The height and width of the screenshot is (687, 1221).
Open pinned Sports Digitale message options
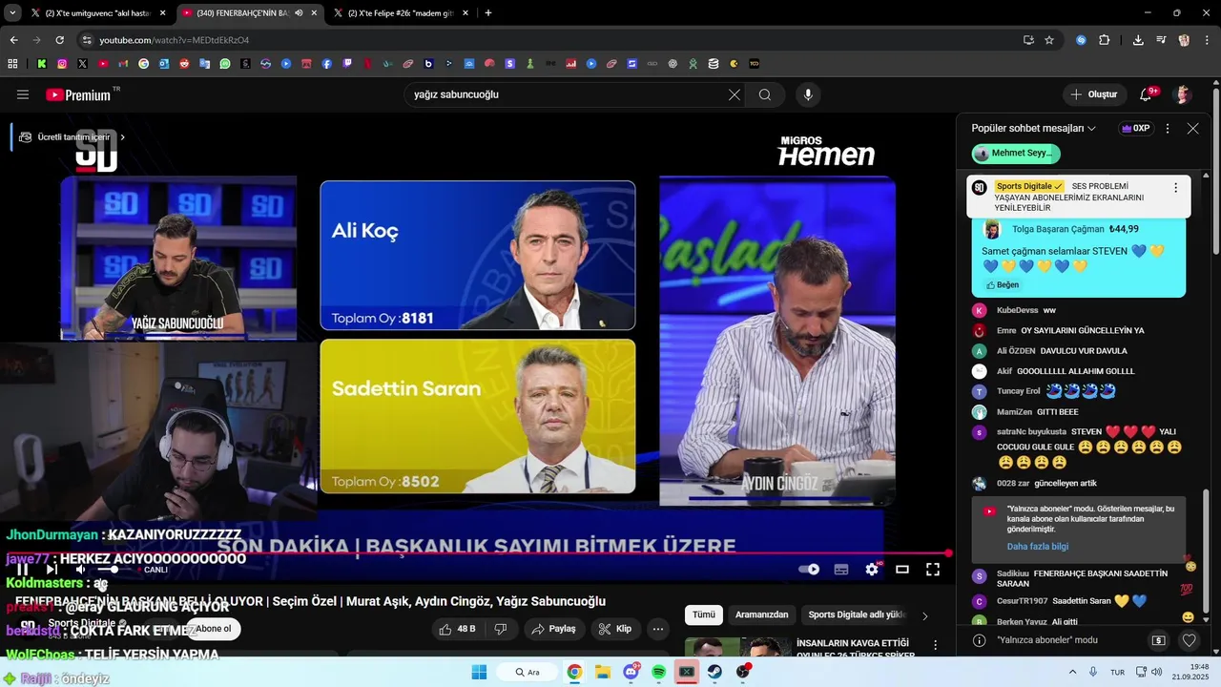point(1175,188)
